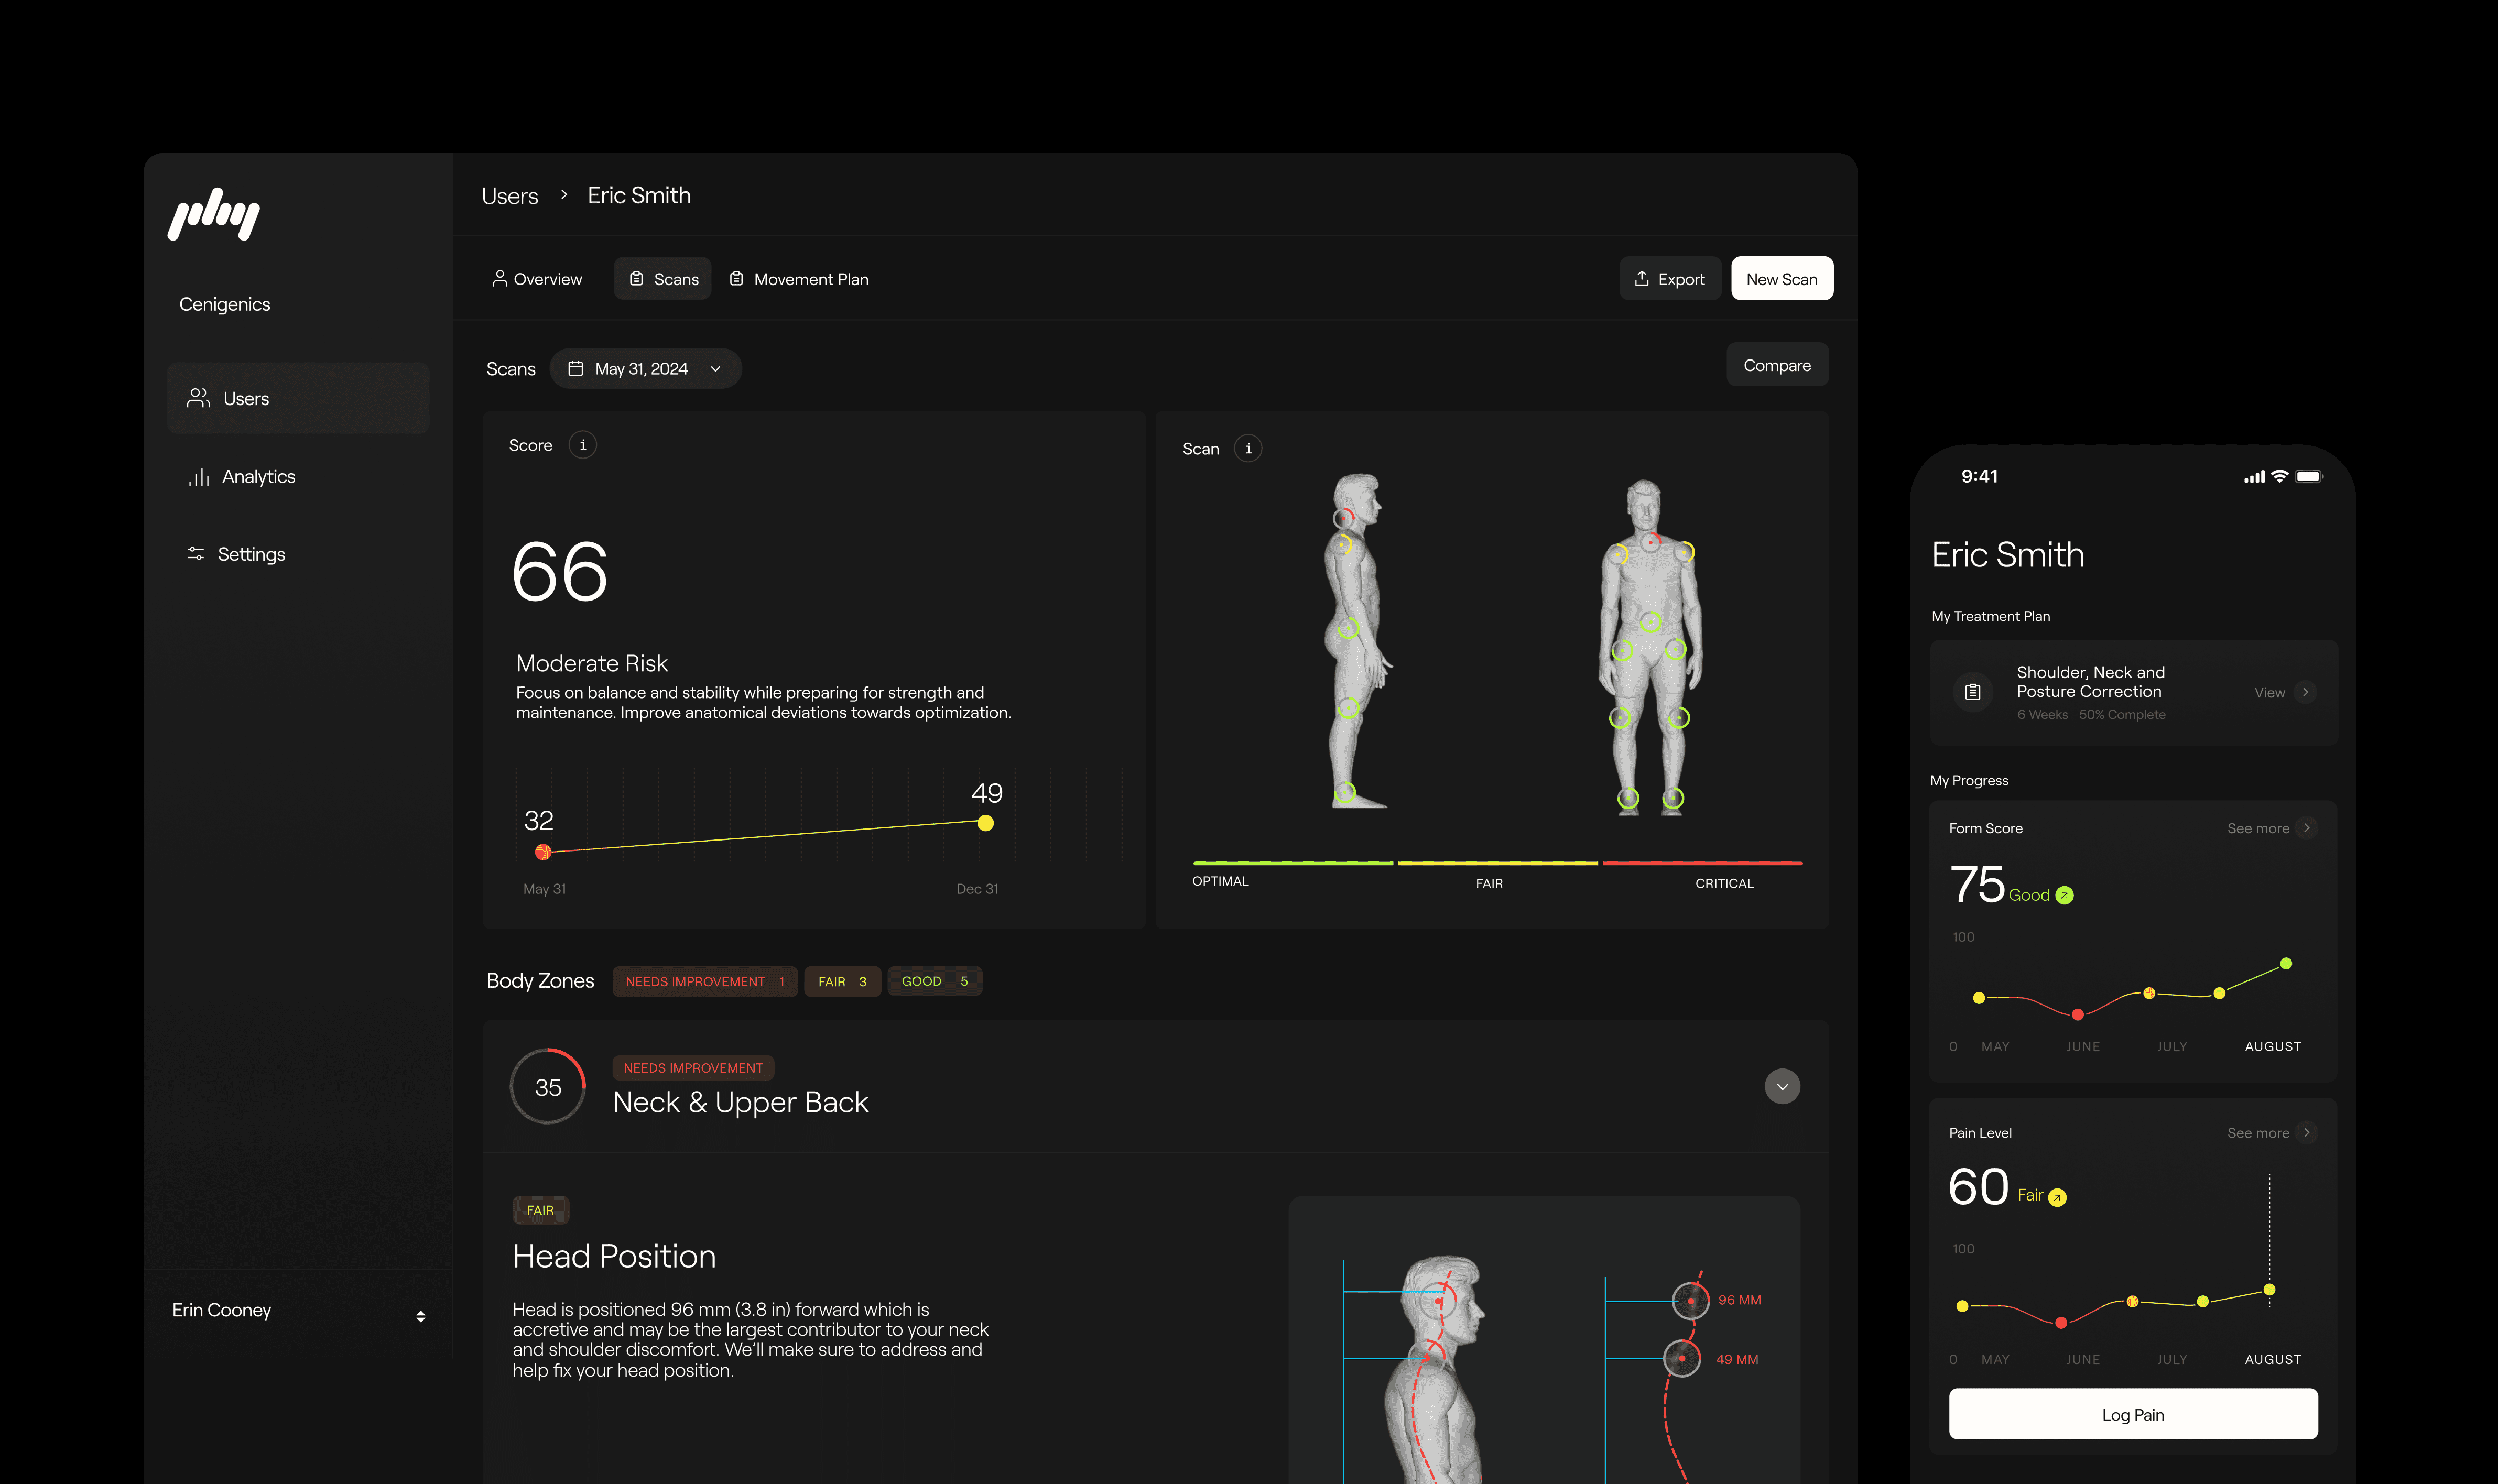Click the Settings sliders icon

coord(195,554)
